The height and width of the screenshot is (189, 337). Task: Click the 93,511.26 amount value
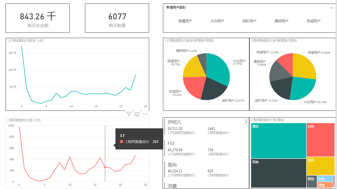click(x=175, y=129)
